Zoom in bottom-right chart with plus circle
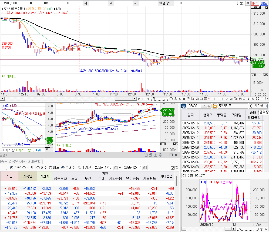Image resolution: width=269 pixels, height=232 pixels. pos(261,229)
